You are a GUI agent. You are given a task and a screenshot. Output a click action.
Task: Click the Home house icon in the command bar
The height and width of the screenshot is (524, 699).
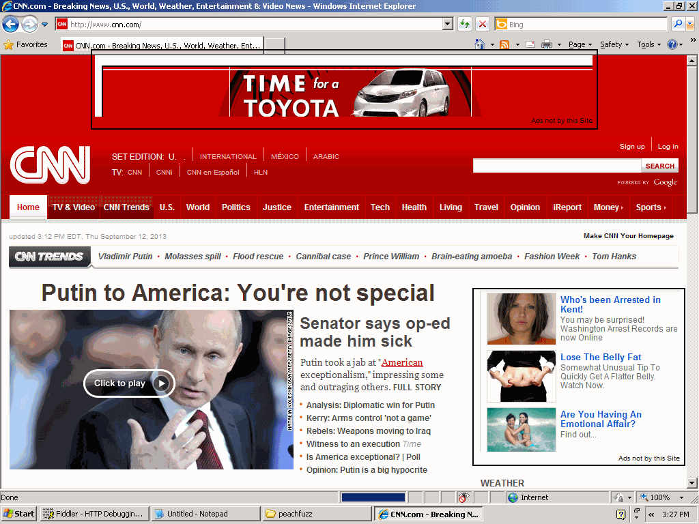pos(480,44)
